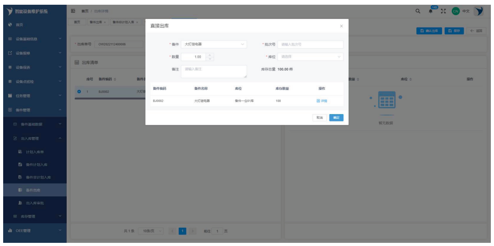The height and width of the screenshot is (246, 494).
Task: Click the 备注 remarks text area
Action: 214,71
